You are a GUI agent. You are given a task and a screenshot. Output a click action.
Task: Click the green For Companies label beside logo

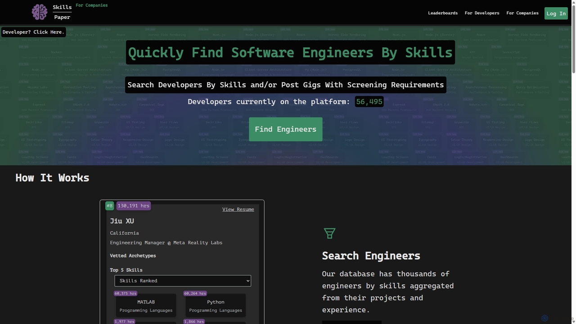[x=92, y=5]
